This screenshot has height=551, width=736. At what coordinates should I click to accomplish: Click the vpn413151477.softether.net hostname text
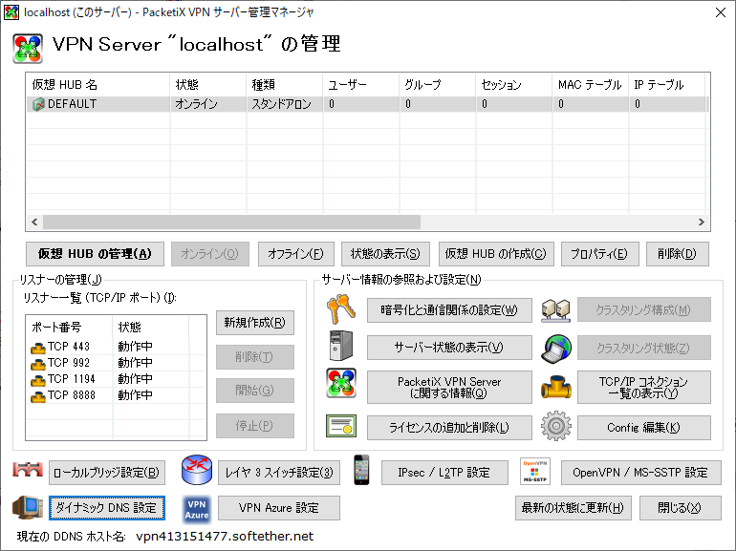click(x=225, y=537)
